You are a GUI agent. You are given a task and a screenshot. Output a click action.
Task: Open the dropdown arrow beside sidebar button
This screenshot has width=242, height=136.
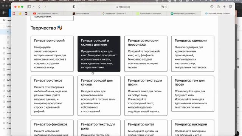[x=34, y=7]
